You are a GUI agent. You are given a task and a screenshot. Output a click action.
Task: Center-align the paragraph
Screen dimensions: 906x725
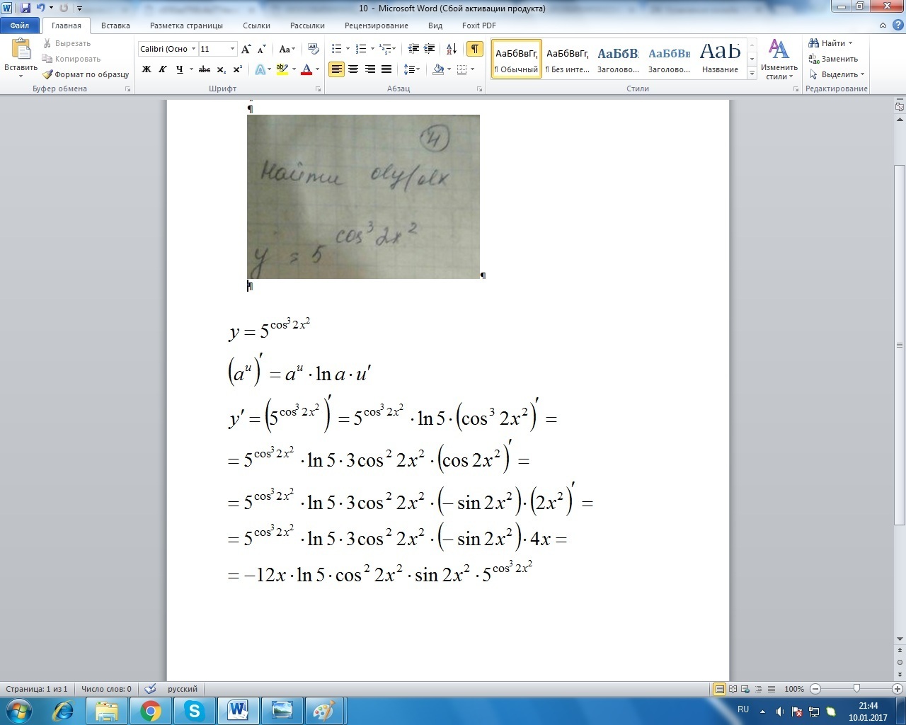(352, 69)
